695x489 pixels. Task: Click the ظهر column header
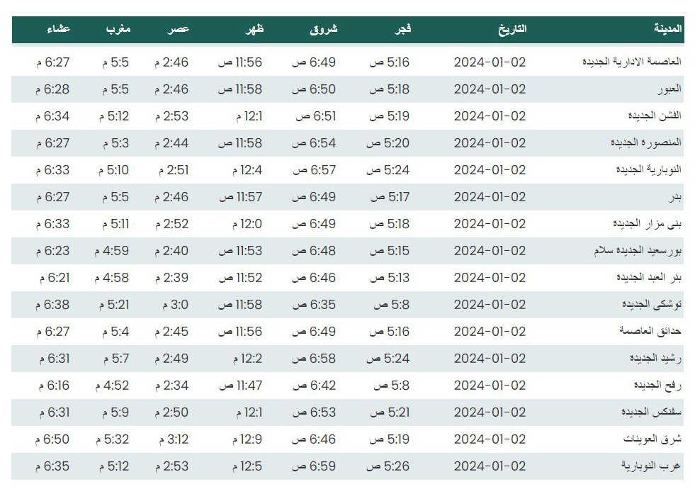(254, 29)
